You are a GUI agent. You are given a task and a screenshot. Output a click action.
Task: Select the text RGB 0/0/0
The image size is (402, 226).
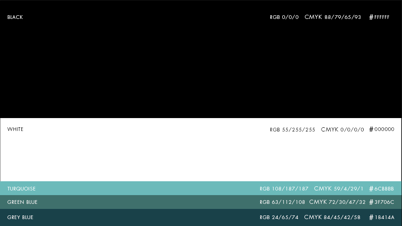click(x=284, y=17)
